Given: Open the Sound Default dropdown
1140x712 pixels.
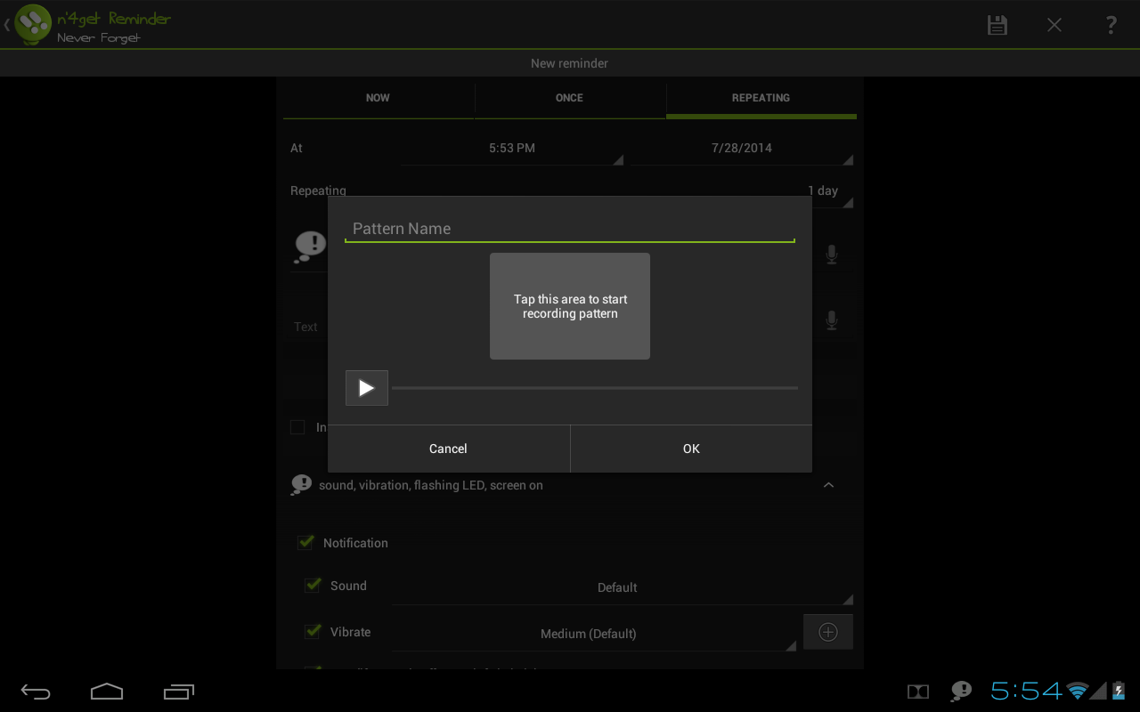Looking at the screenshot, I should click(x=623, y=588).
